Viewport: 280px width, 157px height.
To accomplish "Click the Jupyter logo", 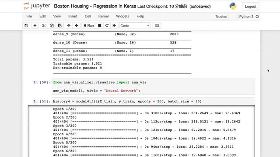I will point(37,6).
